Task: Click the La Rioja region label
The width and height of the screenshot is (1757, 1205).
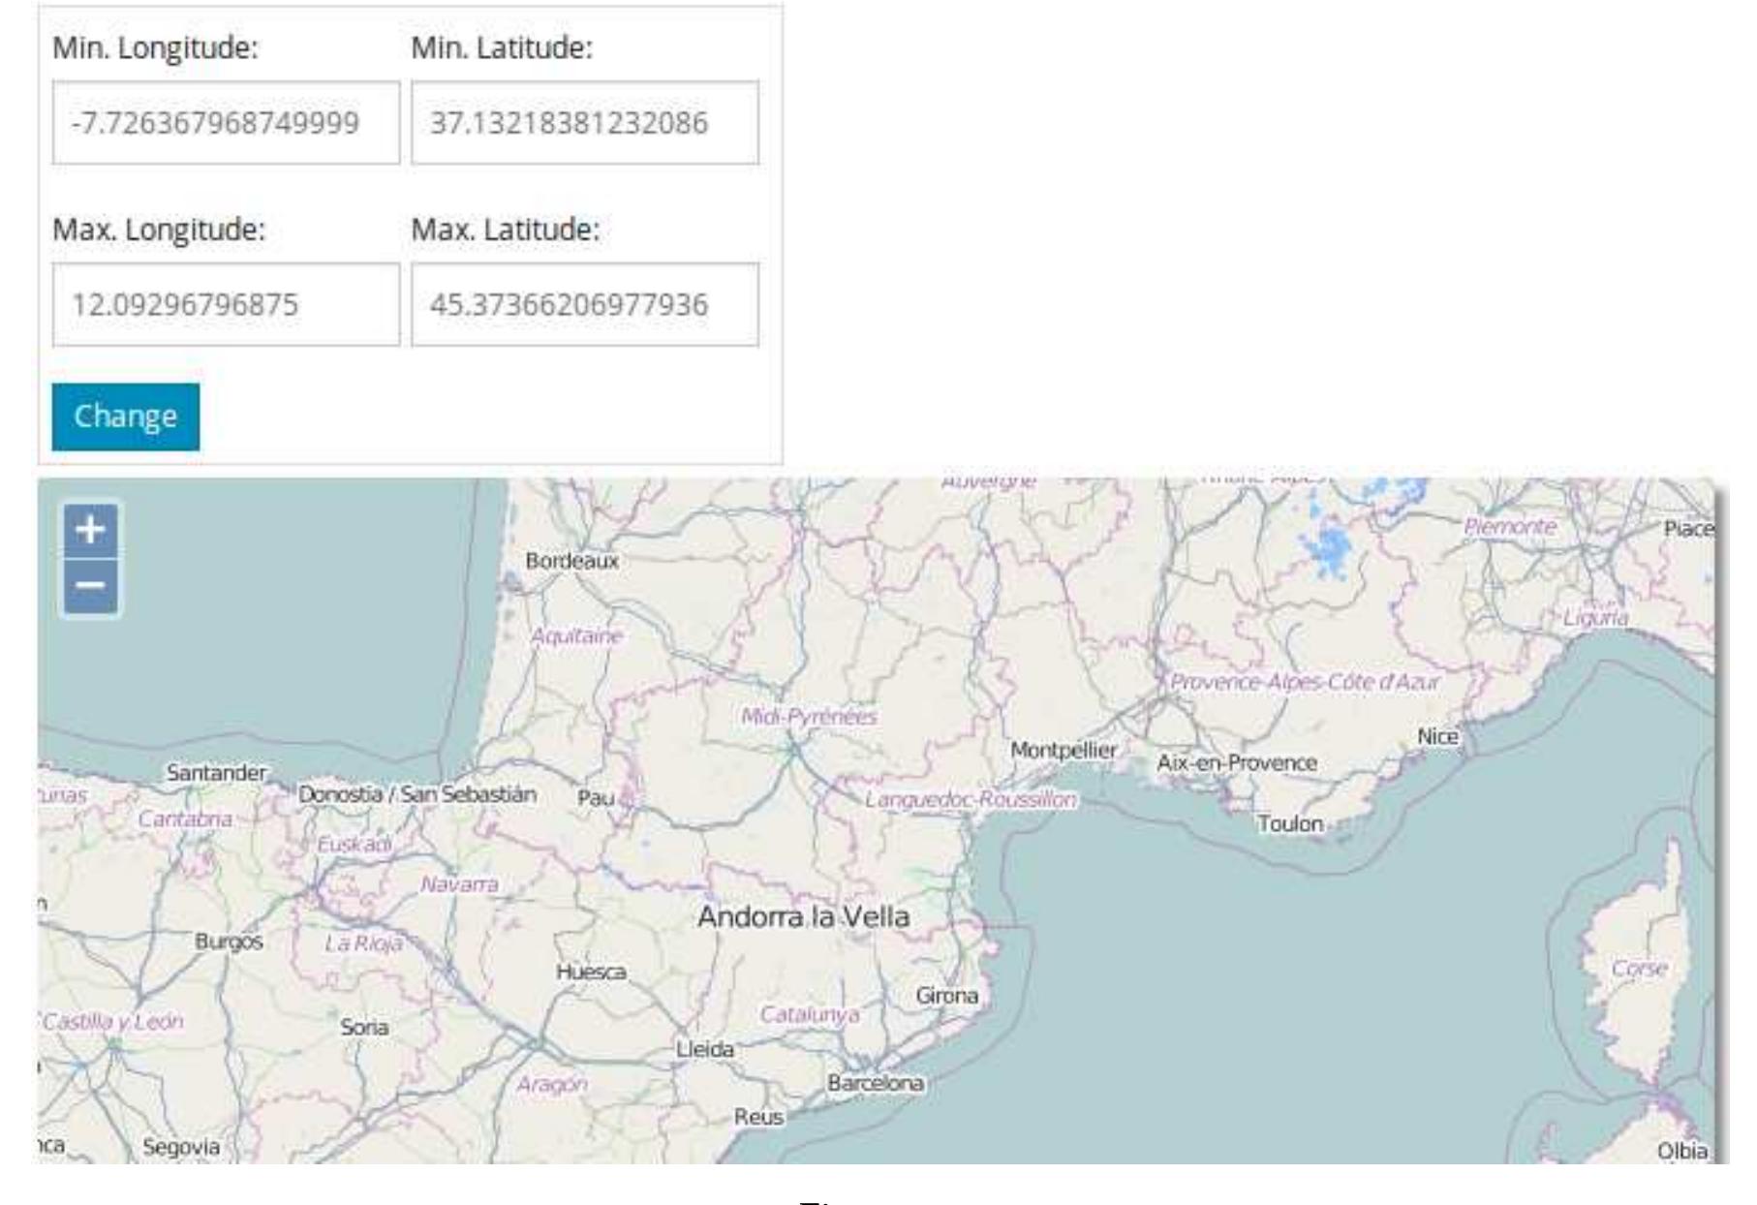Action: [363, 943]
